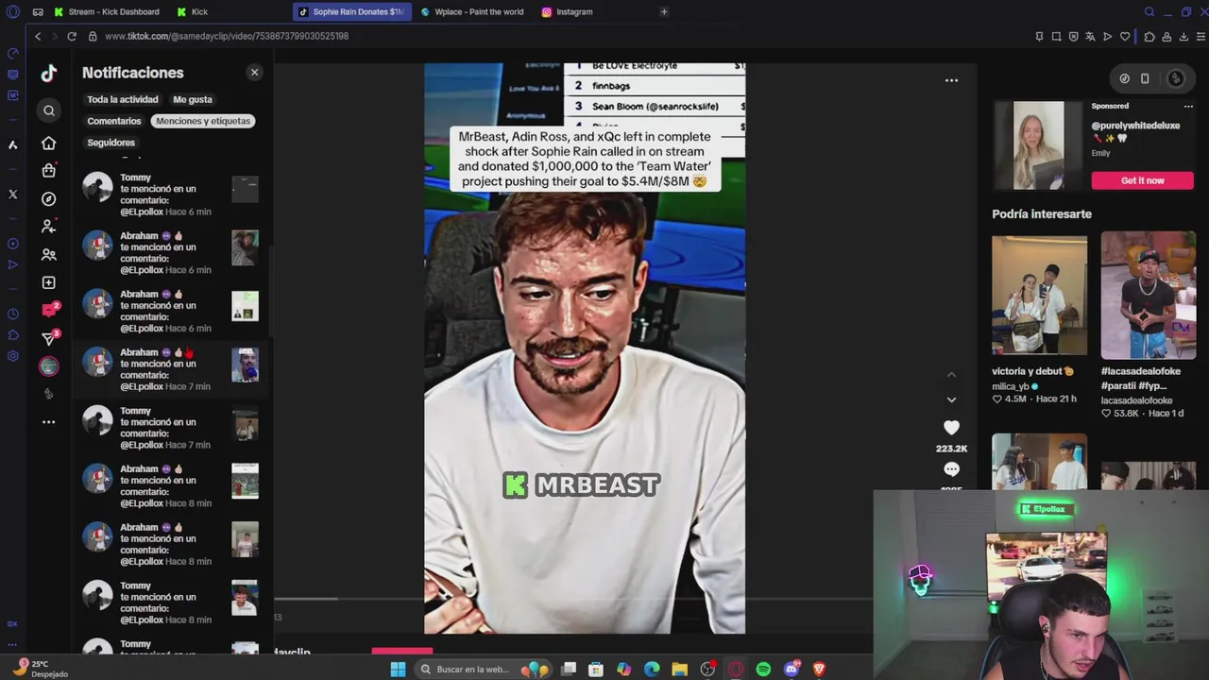Open the first Abraham mention thumbnail from Hace 6 min
1209x680 pixels.
coord(245,247)
